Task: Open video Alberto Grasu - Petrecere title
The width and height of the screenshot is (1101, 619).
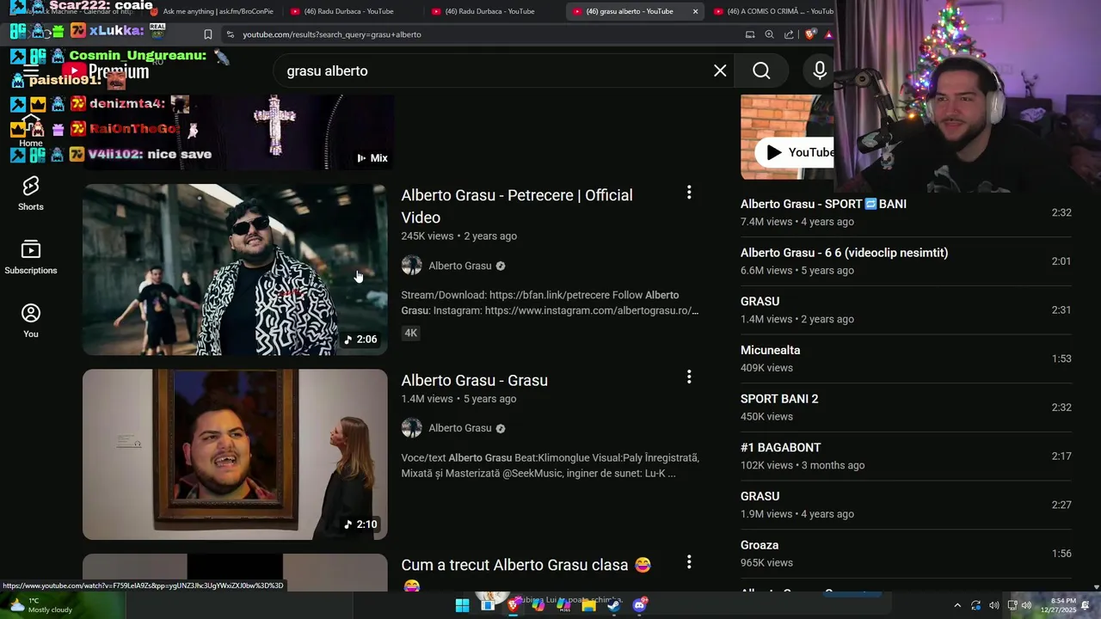Action: (517, 206)
